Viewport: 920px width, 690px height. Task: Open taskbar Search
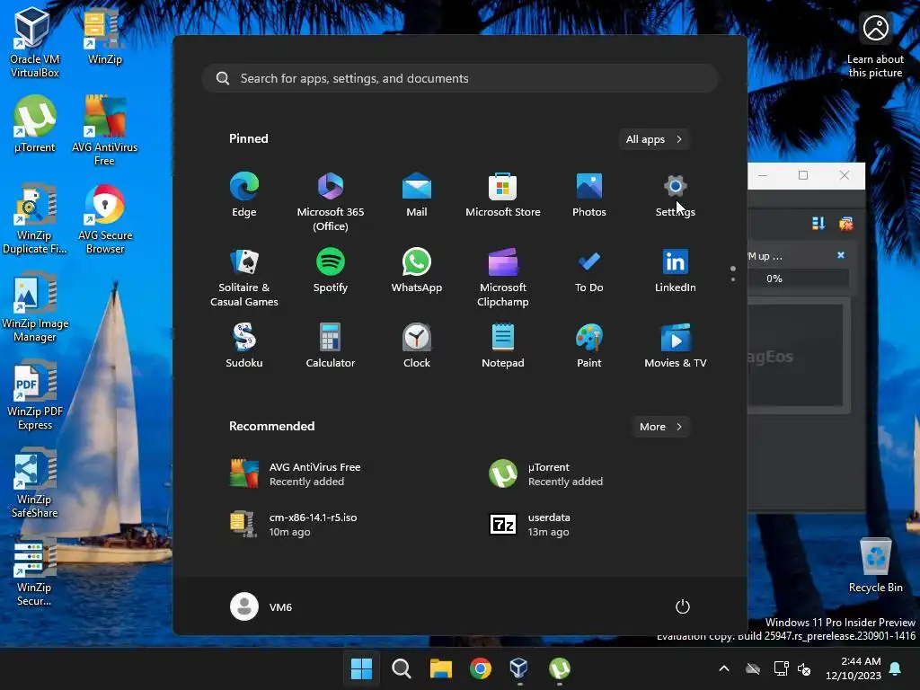coord(402,668)
